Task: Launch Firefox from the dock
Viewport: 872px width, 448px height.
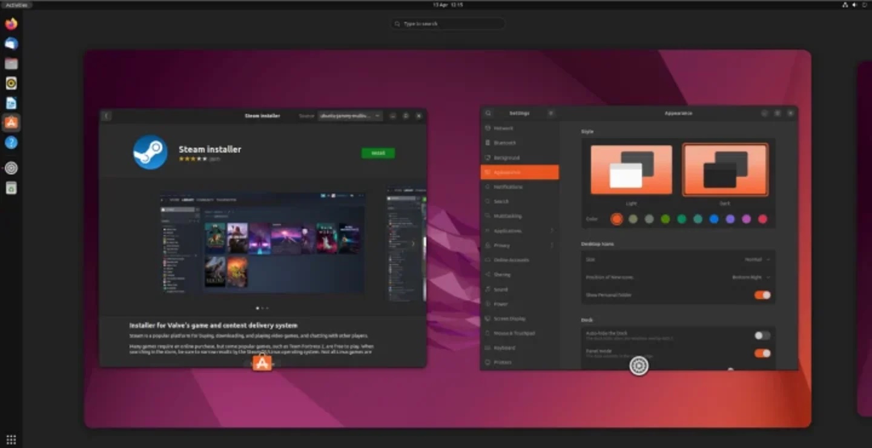Action: 11,24
